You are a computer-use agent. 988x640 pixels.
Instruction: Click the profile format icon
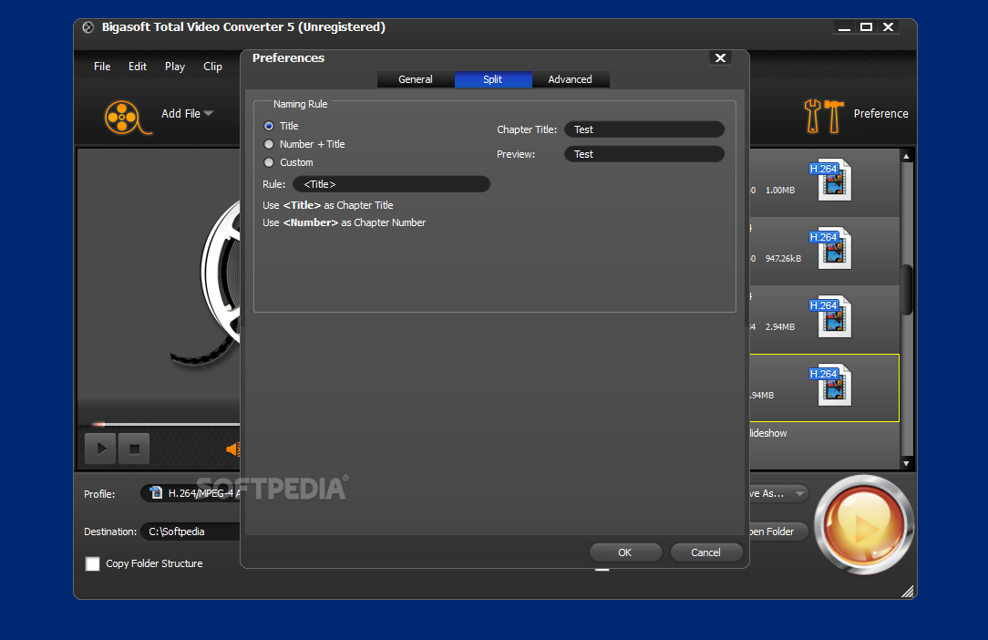pos(156,492)
